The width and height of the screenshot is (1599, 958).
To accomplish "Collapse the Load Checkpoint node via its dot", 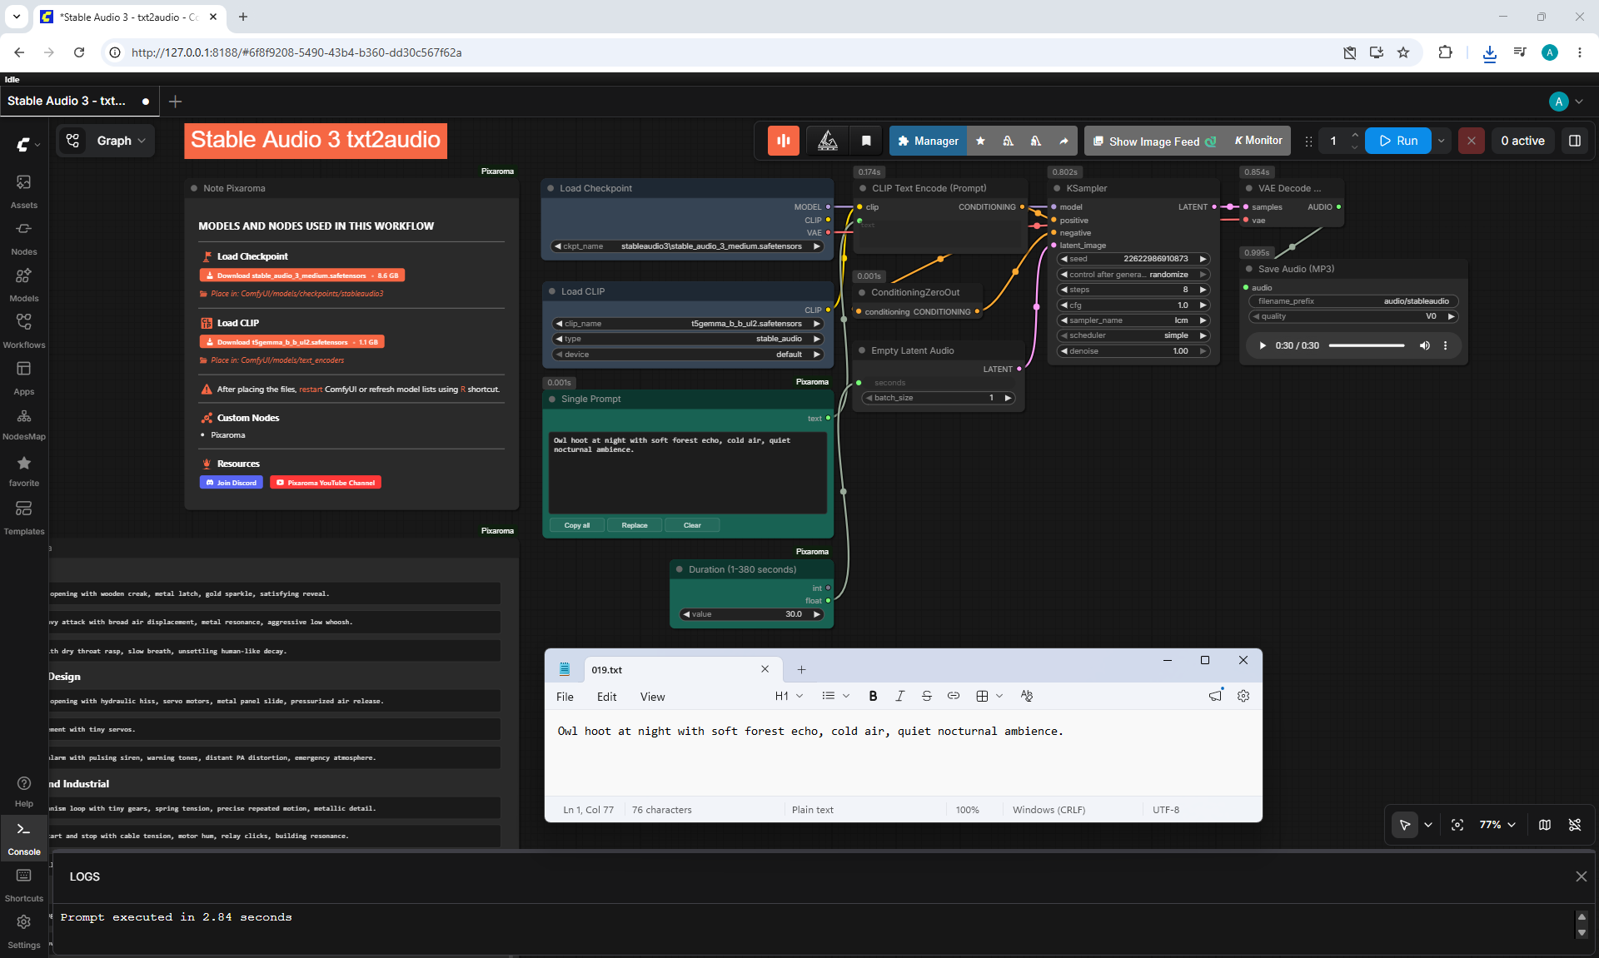I will click(x=550, y=188).
